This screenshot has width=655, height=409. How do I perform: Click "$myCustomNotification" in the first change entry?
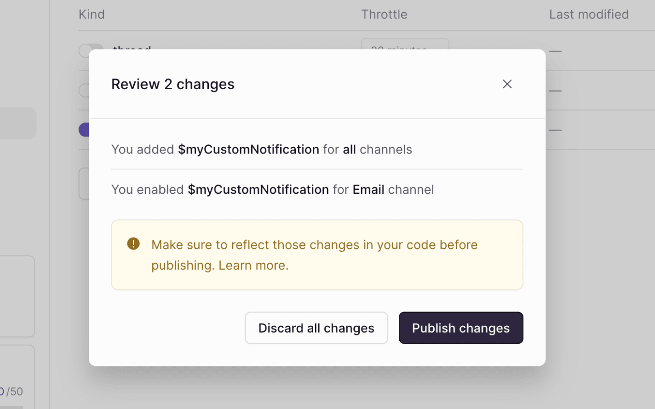point(248,149)
